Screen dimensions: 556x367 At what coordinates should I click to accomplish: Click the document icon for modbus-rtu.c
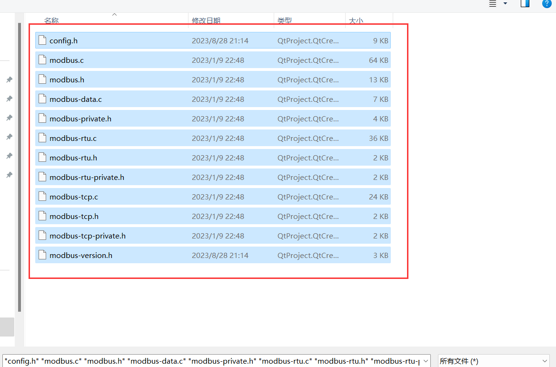click(x=42, y=138)
